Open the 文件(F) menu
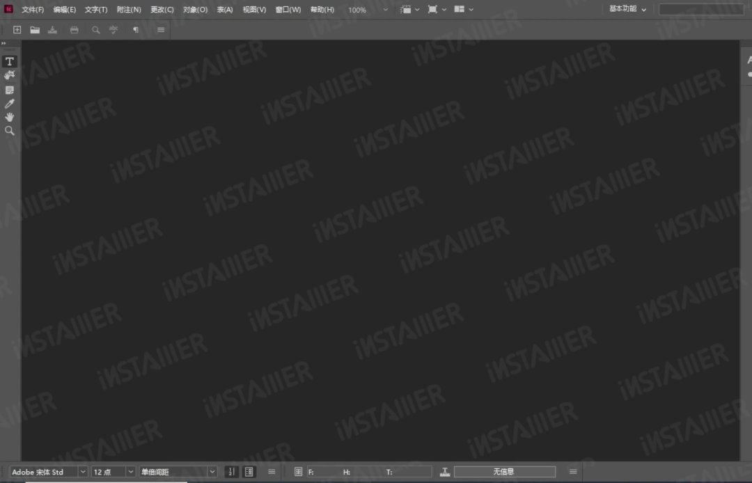 (x=33, y=10)
